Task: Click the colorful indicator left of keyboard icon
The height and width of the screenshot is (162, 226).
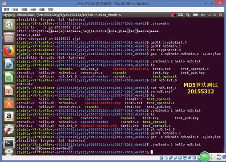Action: tap(174, 15)
